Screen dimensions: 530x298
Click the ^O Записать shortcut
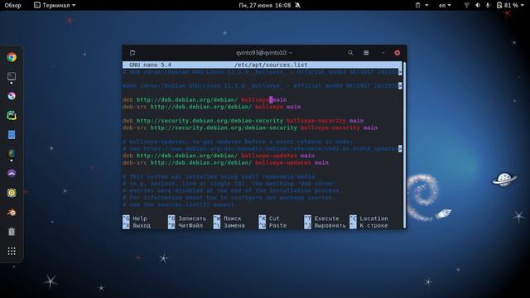(x=187, y=219)
